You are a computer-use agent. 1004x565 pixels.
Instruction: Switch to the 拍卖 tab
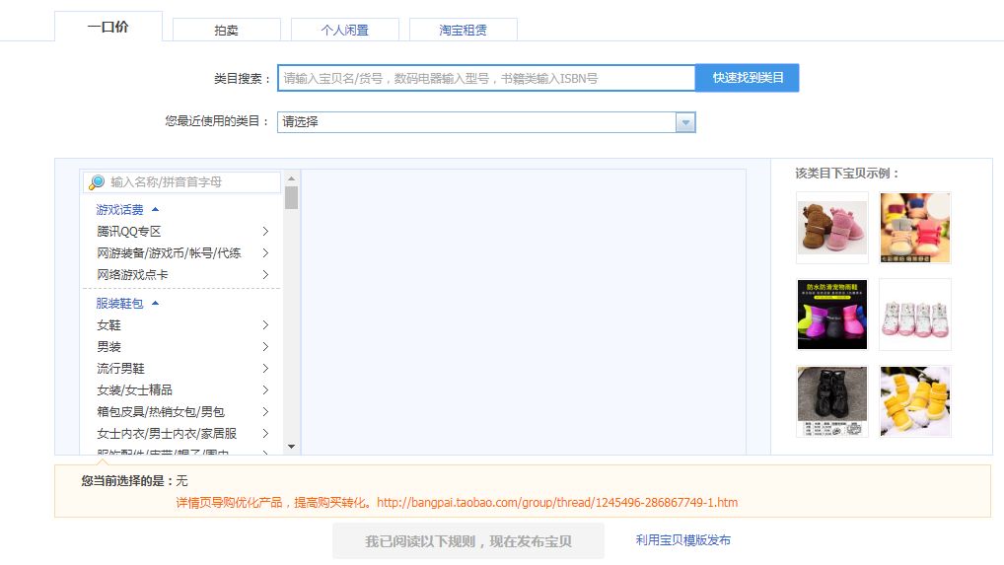(226, 31)
